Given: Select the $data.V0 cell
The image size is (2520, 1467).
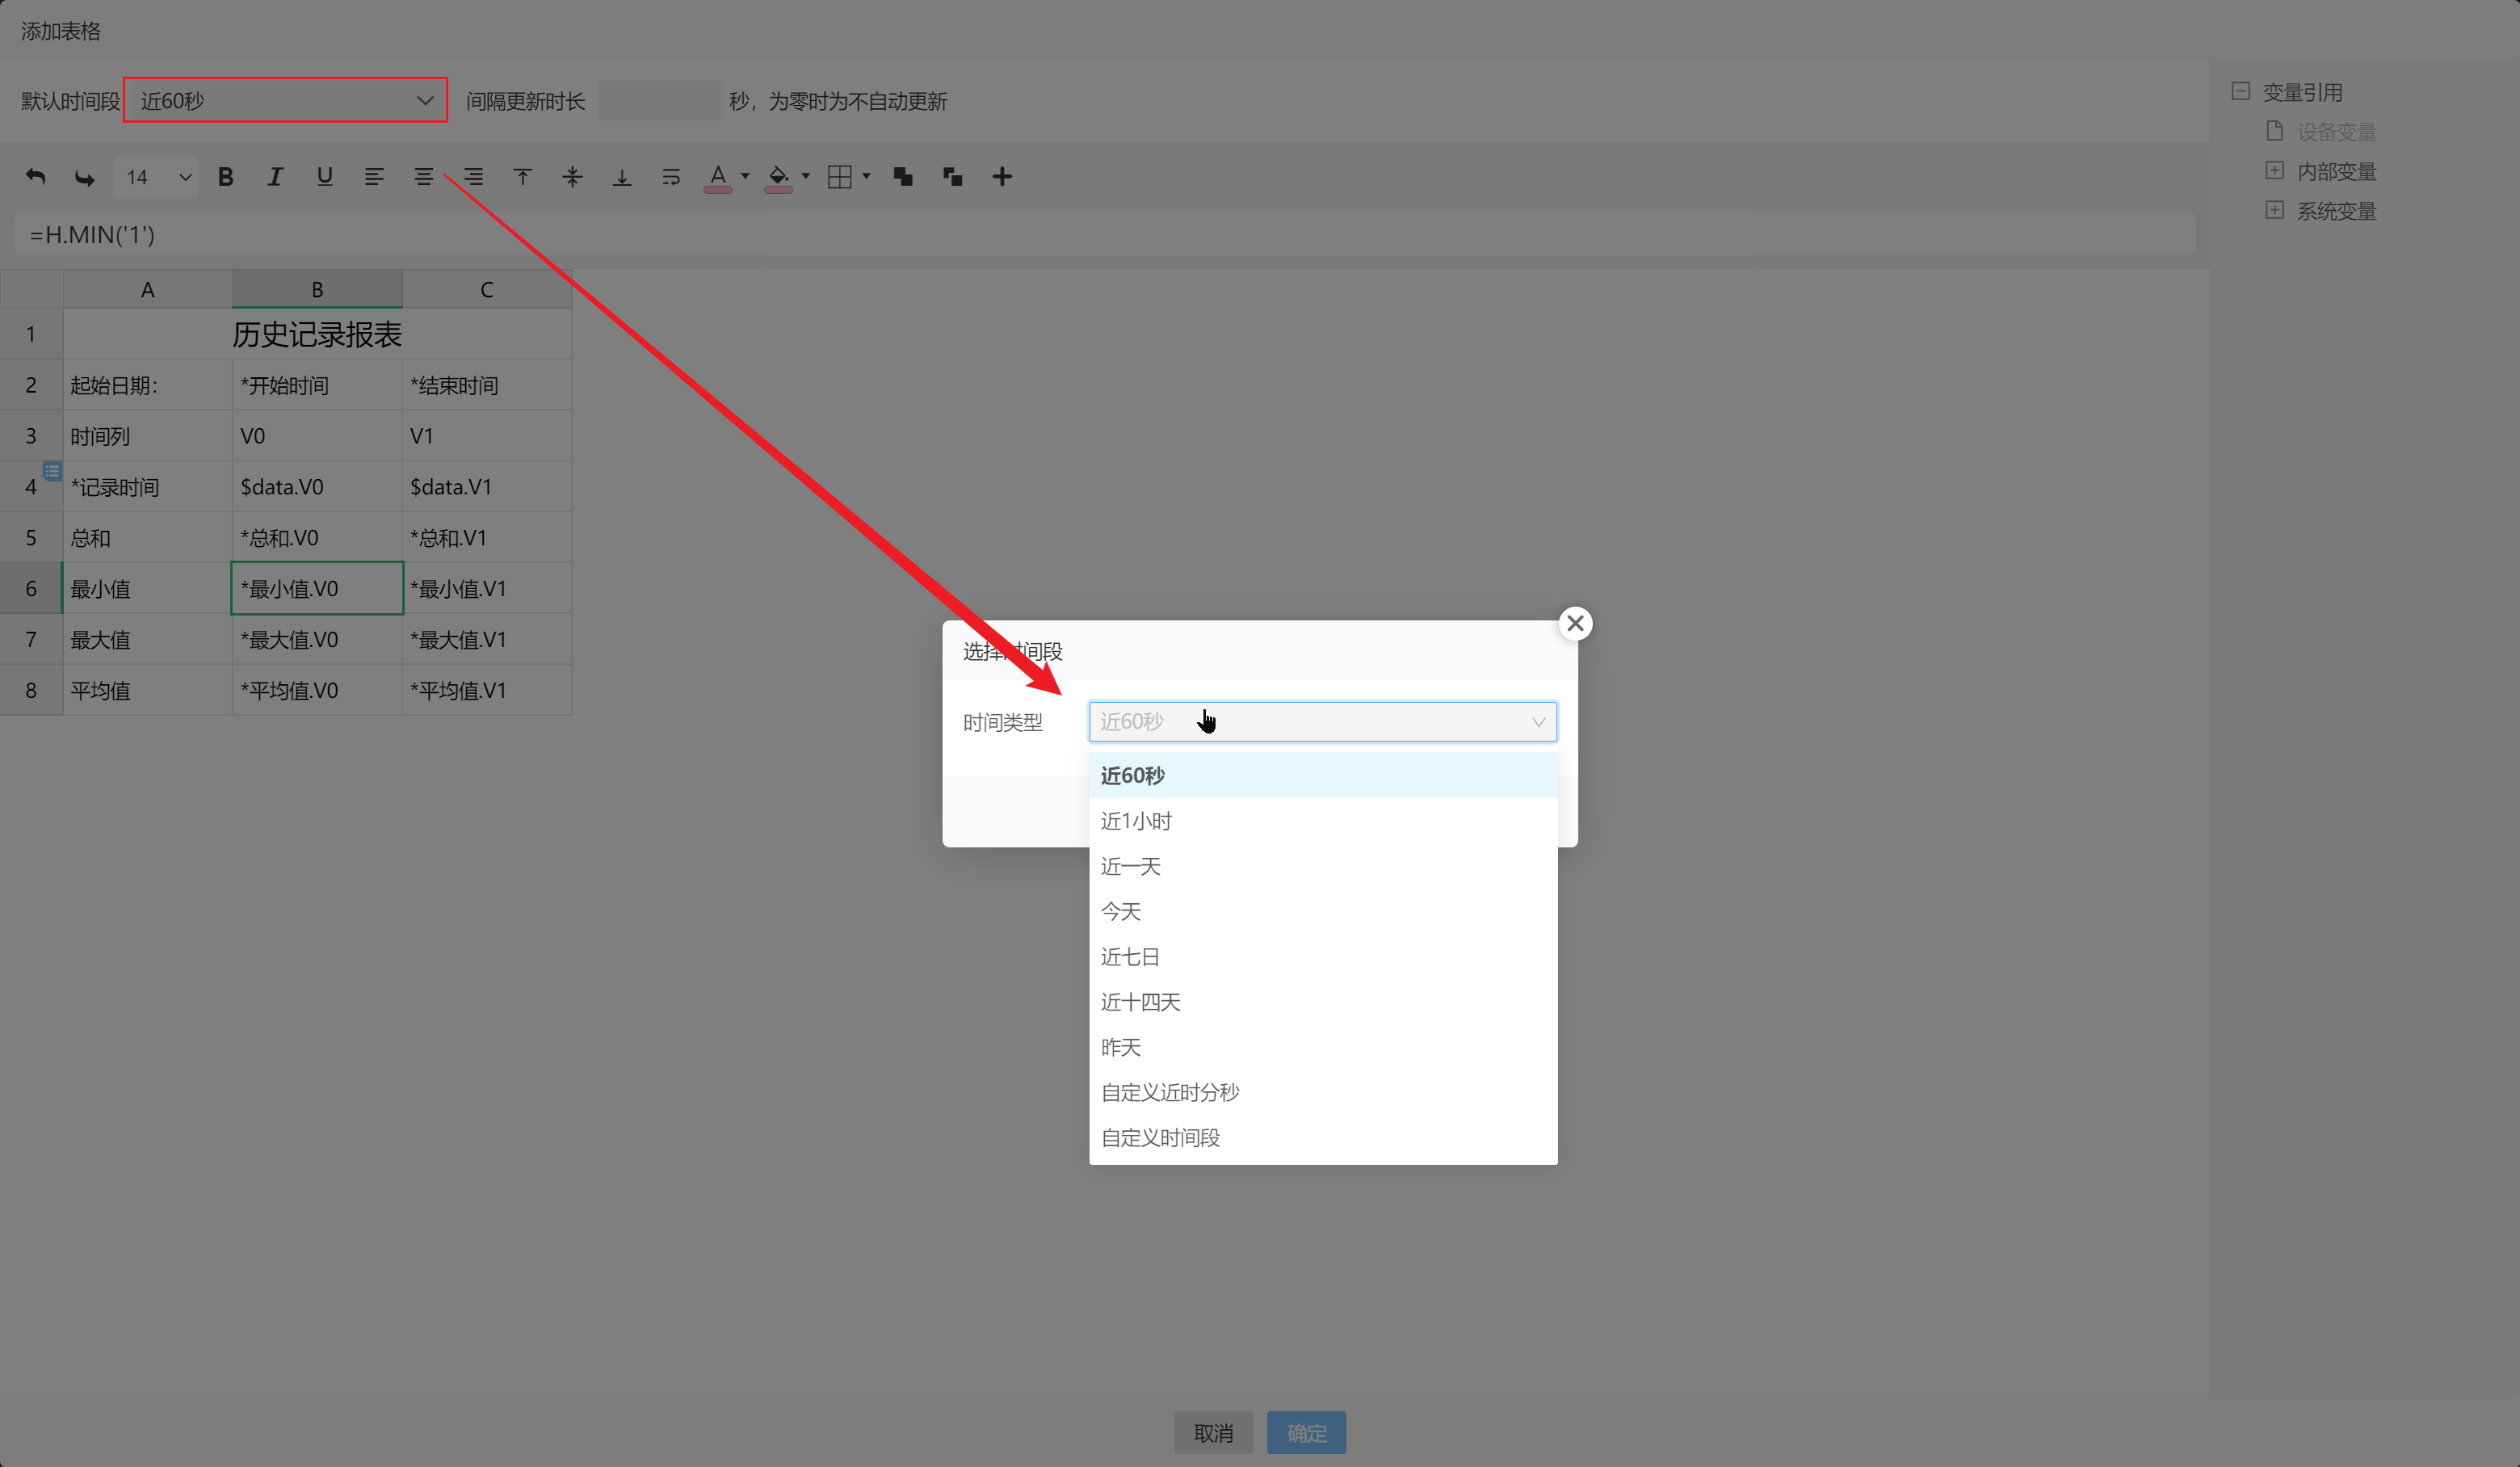Looking at the screenshot, I should (x=317, y=486).
